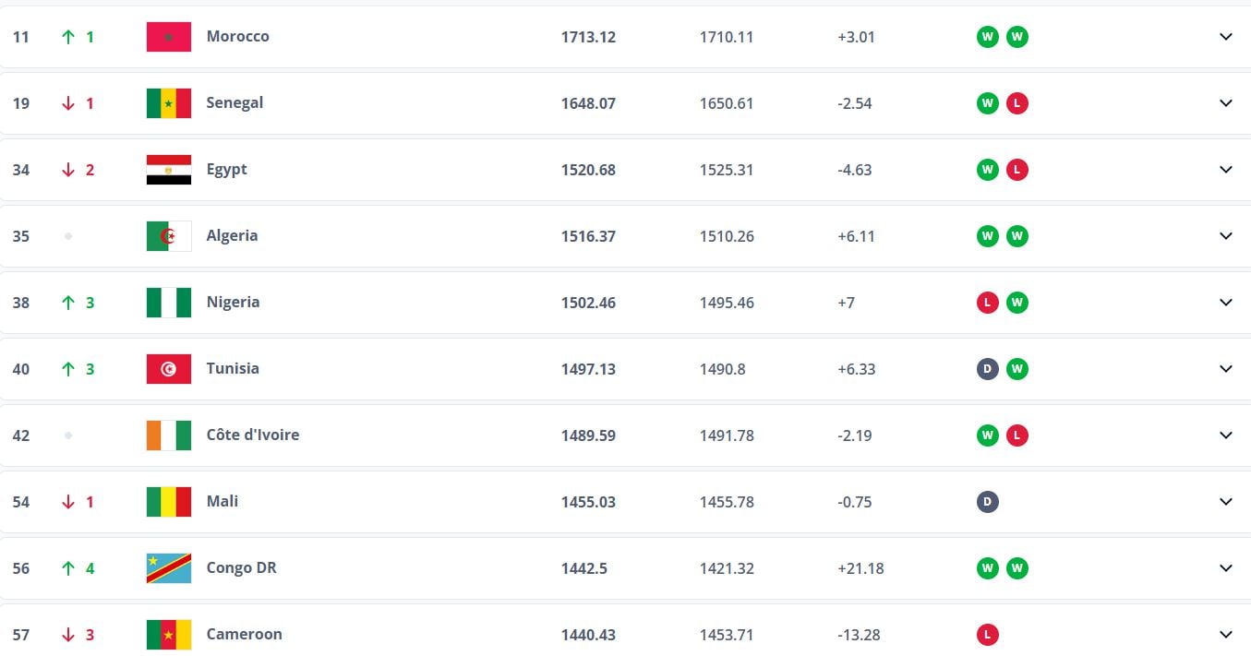Viewport: 1251px width, 656px height.
Task: Click the Egypt flag icon
Action: (169, 170)
